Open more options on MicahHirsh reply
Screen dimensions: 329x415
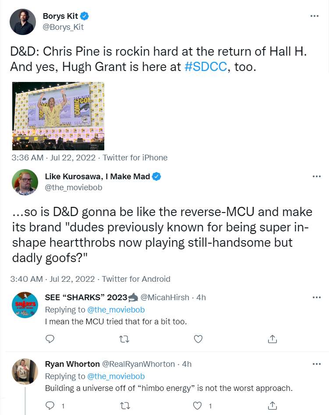tap(316, 298)
